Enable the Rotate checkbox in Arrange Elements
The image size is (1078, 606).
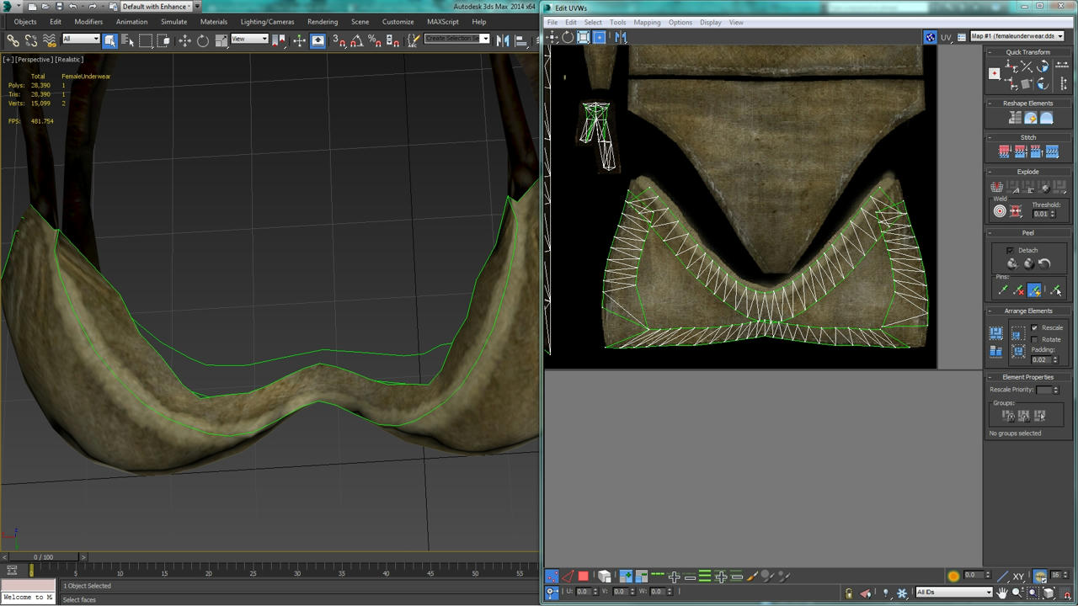click(1034, 339)
